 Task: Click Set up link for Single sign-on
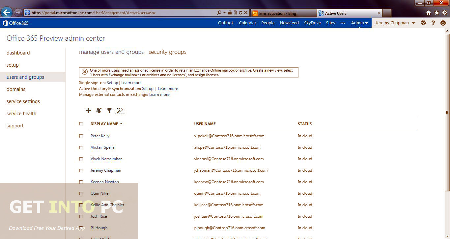coord(112,83)
